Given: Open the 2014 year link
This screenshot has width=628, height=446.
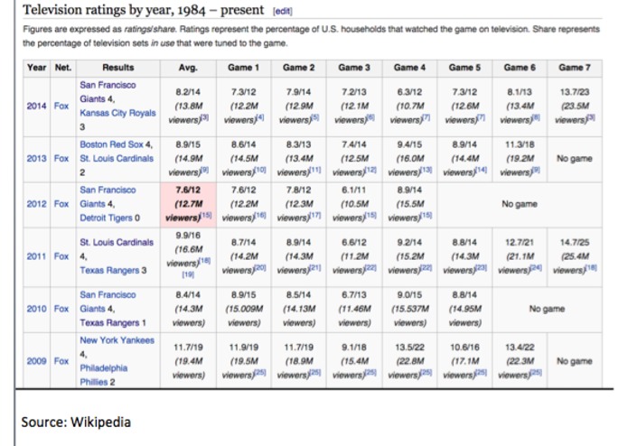Looking at the screenshot, I should [36, 106].
